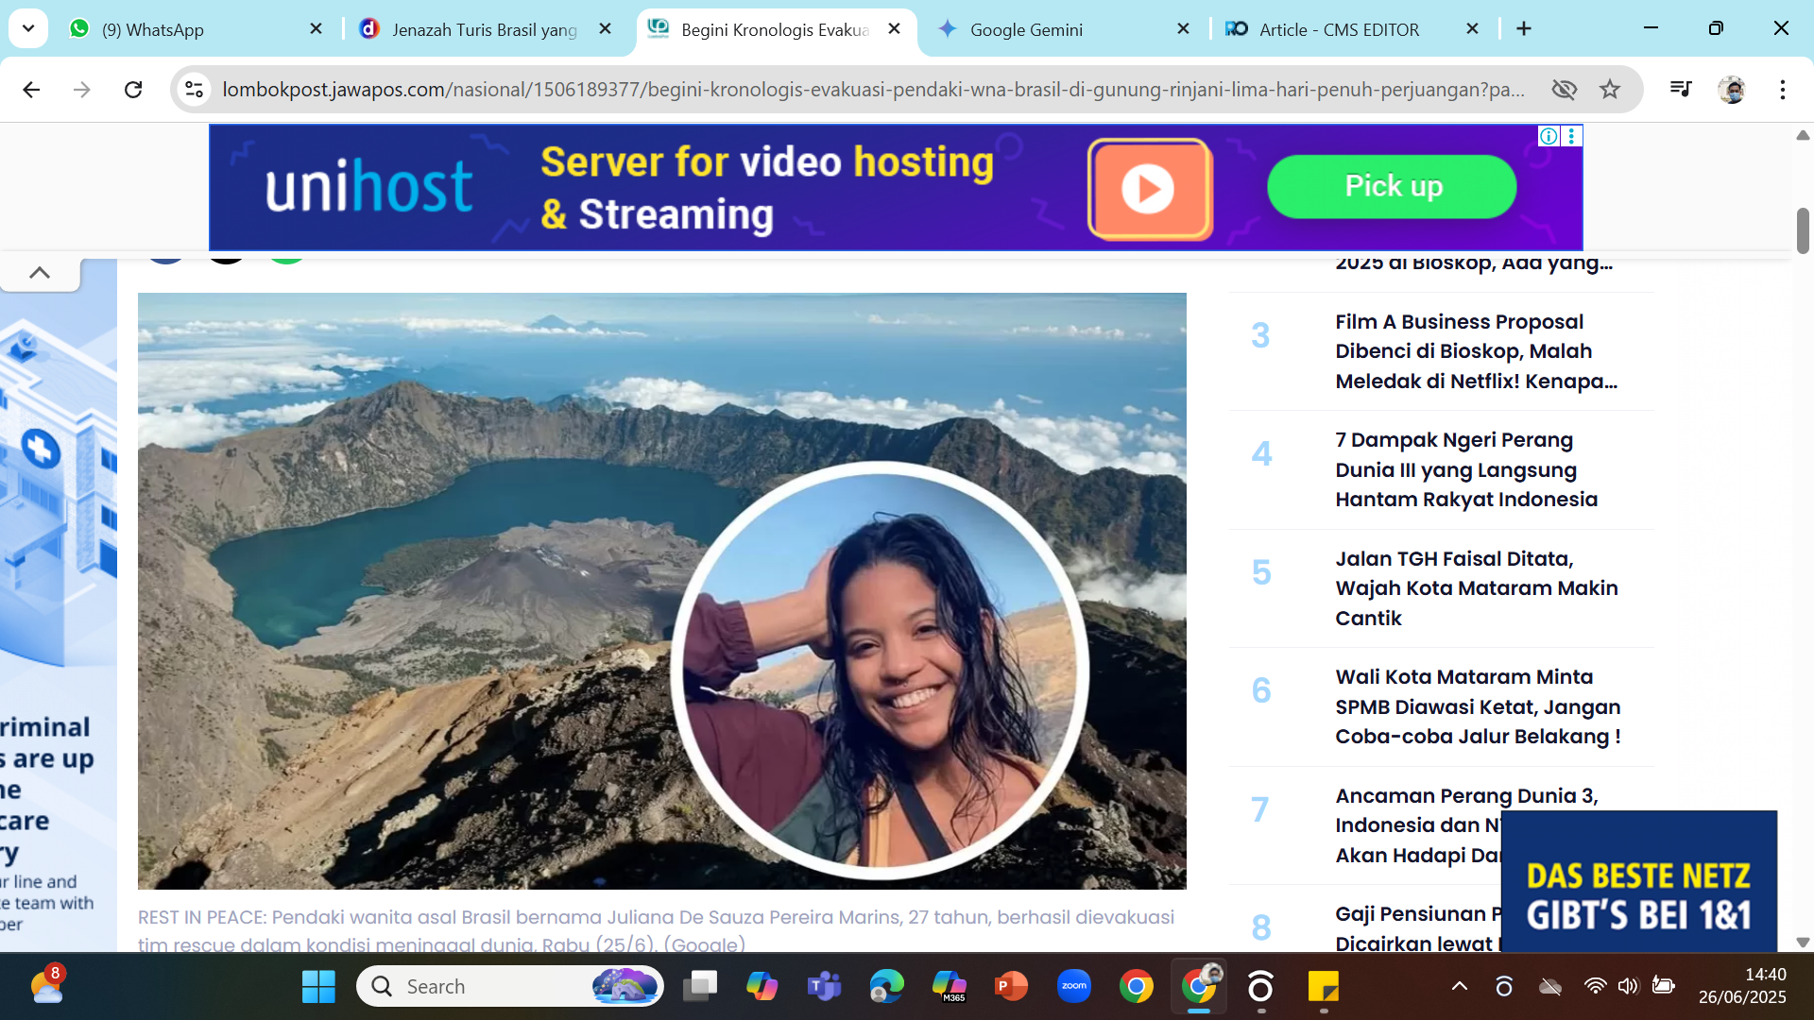This screenshot has width=1814, height=1020.
Task: Open a new browser tab
Action: tap(1524, 29)
